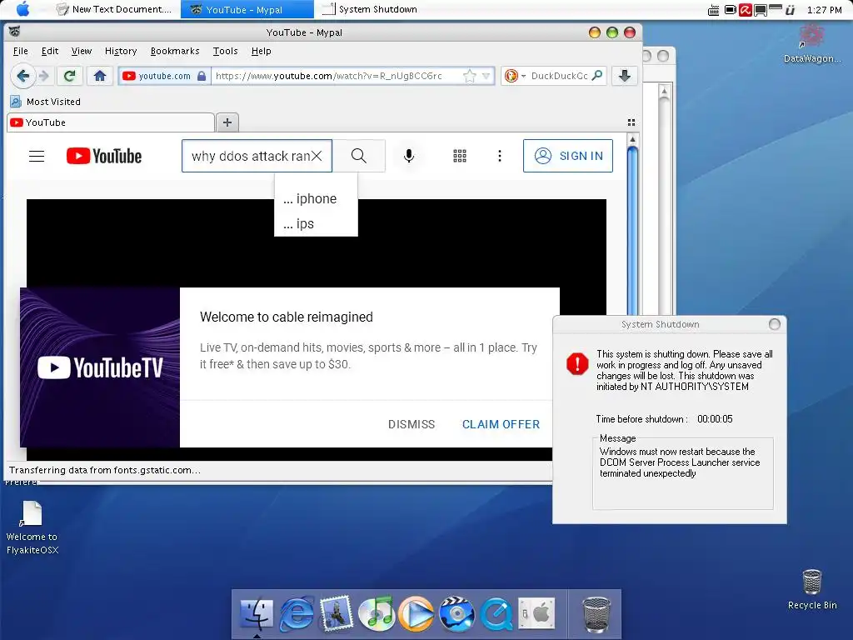Click the browser forward arrow
Viewport: 853px width, 640px height.
point(45,76)
